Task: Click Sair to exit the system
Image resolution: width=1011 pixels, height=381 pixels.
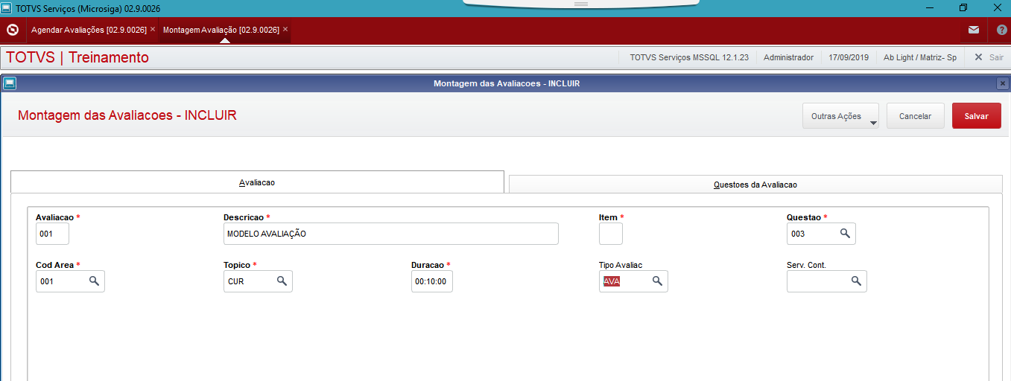Action: tap(989, 57)
